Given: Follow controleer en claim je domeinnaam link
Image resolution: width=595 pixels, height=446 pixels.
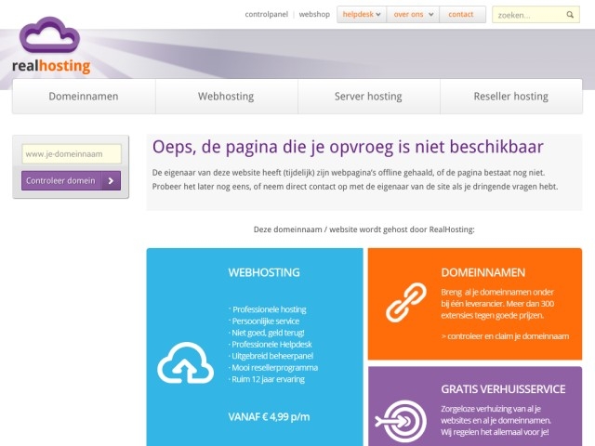Looking at the screenshot, I should click(505, 335).
